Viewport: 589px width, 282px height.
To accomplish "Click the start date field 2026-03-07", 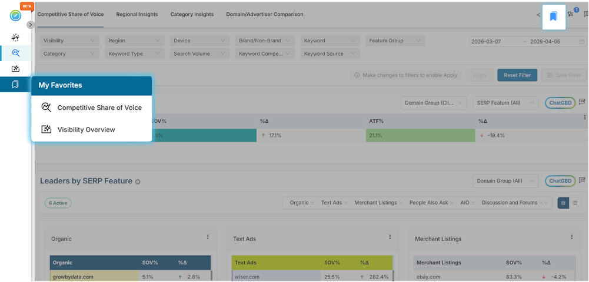I will 493,42.
